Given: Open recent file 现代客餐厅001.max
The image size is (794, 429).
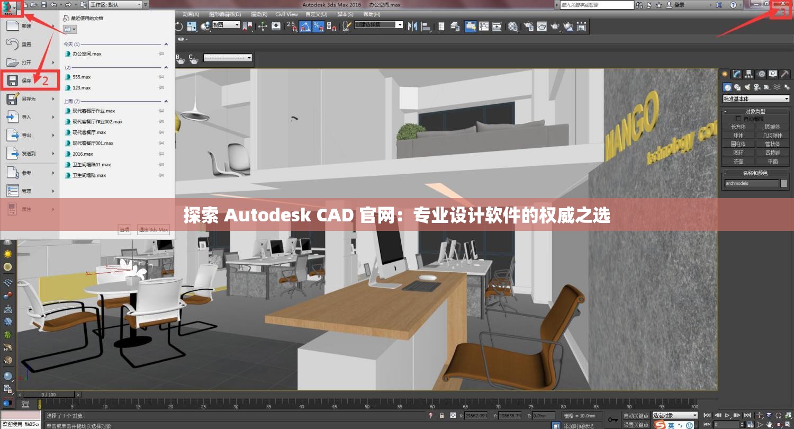Looking at the screenshot, I should tap(93, 143).
